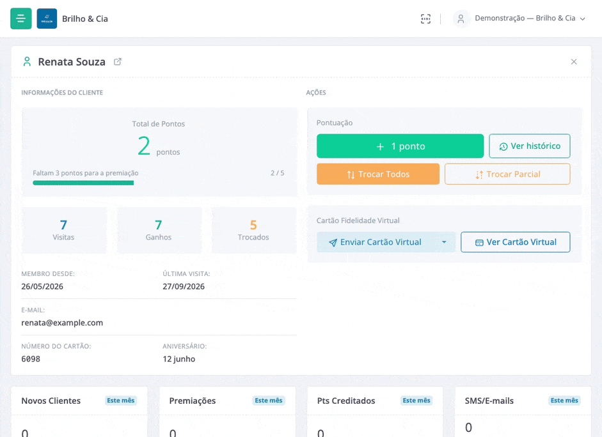
Task: Select the Visitas count card
Action: point(64,230)
